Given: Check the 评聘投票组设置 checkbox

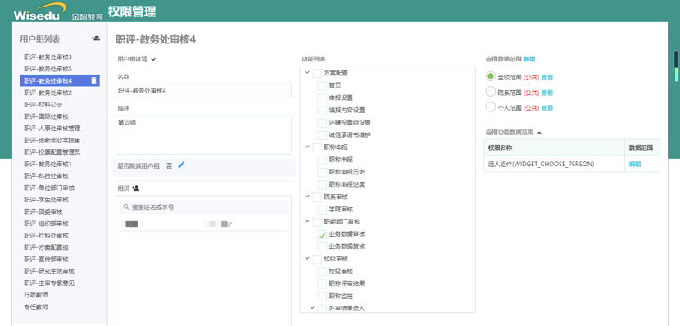Looking at the screenshot, I should click(322, 123).
